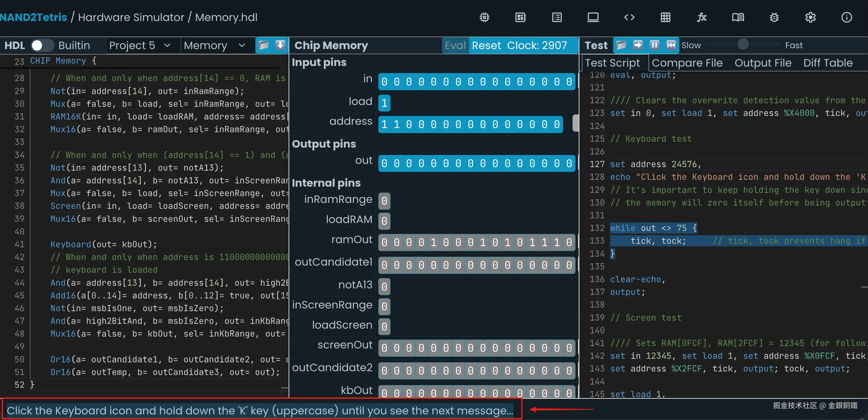Image resolution: width=868 pixels, height=420 pixels.
Task: Click the CPU emulator icon
Action: click(521, 17)
